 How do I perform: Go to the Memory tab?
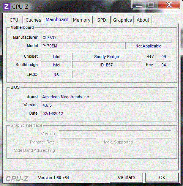click(x=82, y=20)
